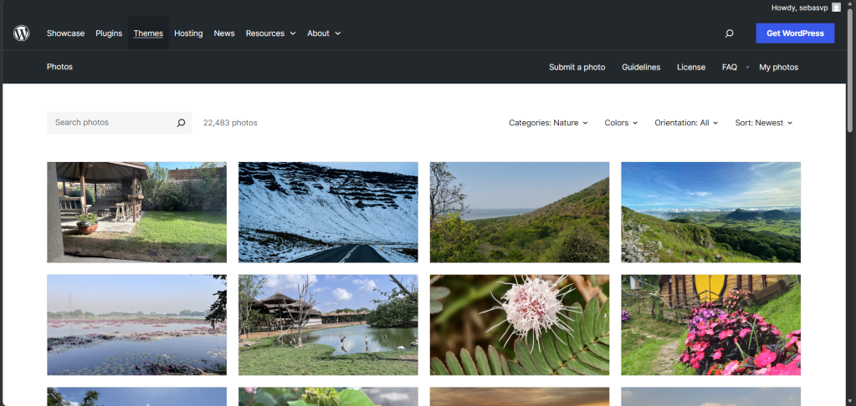Open site search magnifier in header
Image resolution: width=856 pixels, height=406 pixels.
[729, 33]
